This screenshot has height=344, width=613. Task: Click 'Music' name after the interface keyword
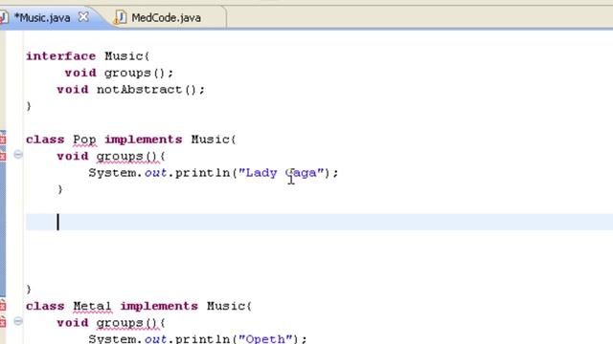point(124,56)
